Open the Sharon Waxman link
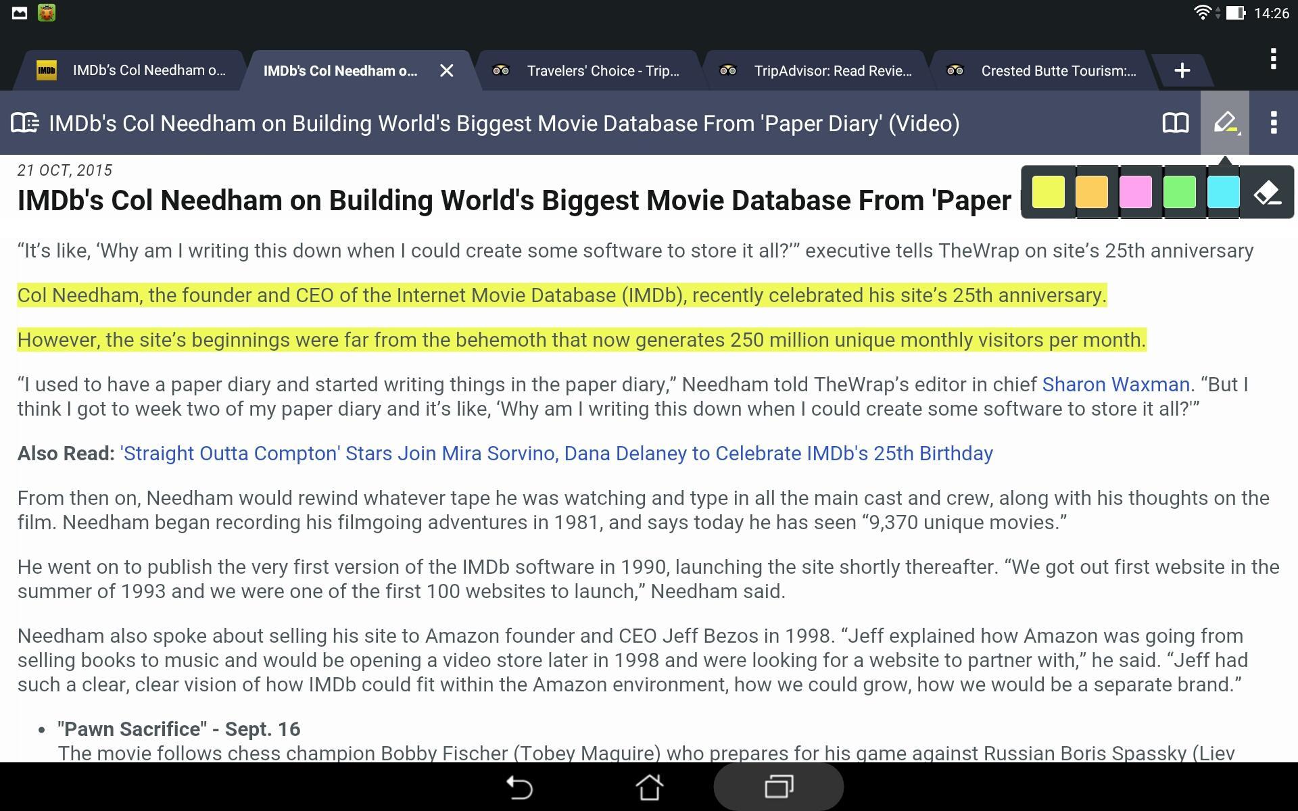Viewport: 1298px width, 811px height. pyautogui.click(x=1115, y=385)
